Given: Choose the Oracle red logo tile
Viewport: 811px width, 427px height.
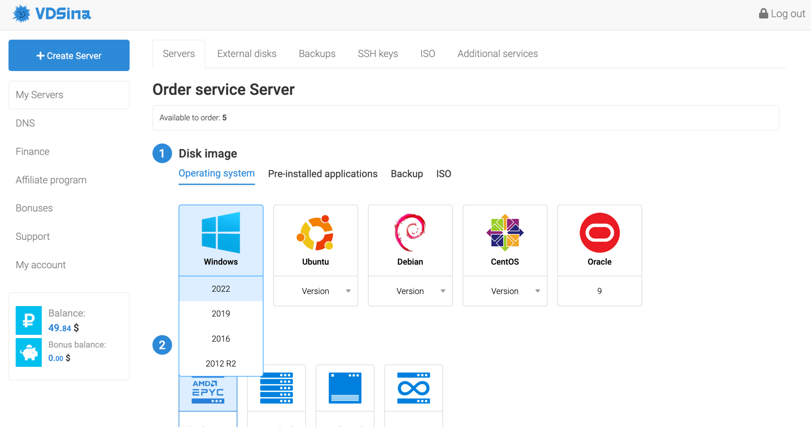Looking at the screenshot, I should (599, 233).
